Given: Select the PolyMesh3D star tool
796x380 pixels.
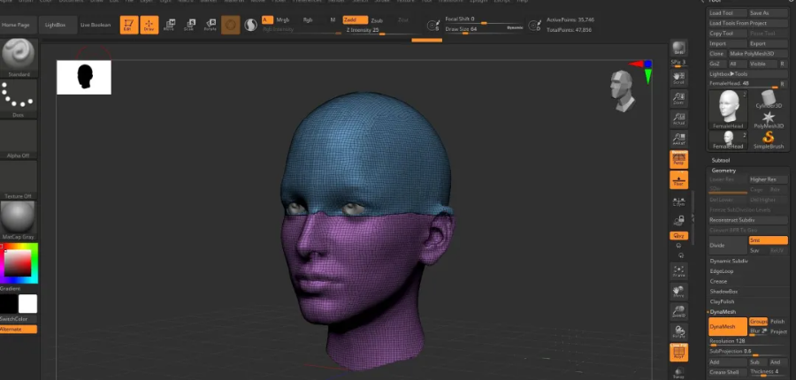Looking at the screenshot, I should pyautogui.click(x=769, y=119).
